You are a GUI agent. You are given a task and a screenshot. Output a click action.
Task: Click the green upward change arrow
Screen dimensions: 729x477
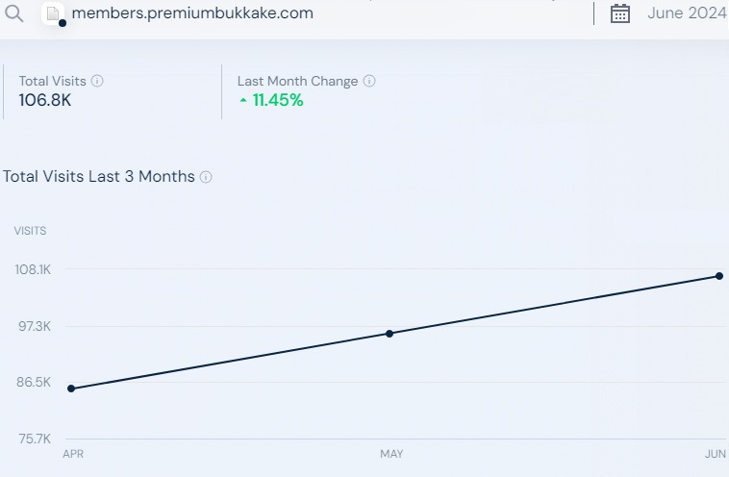click(x=243, y=100)
